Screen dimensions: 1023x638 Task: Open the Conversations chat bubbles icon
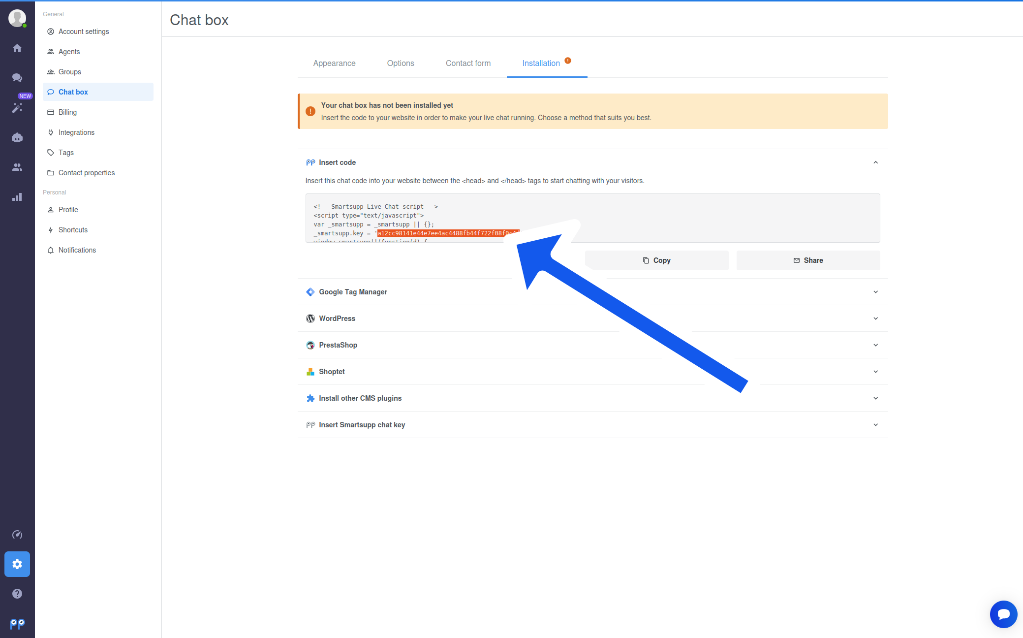point(17,78)
